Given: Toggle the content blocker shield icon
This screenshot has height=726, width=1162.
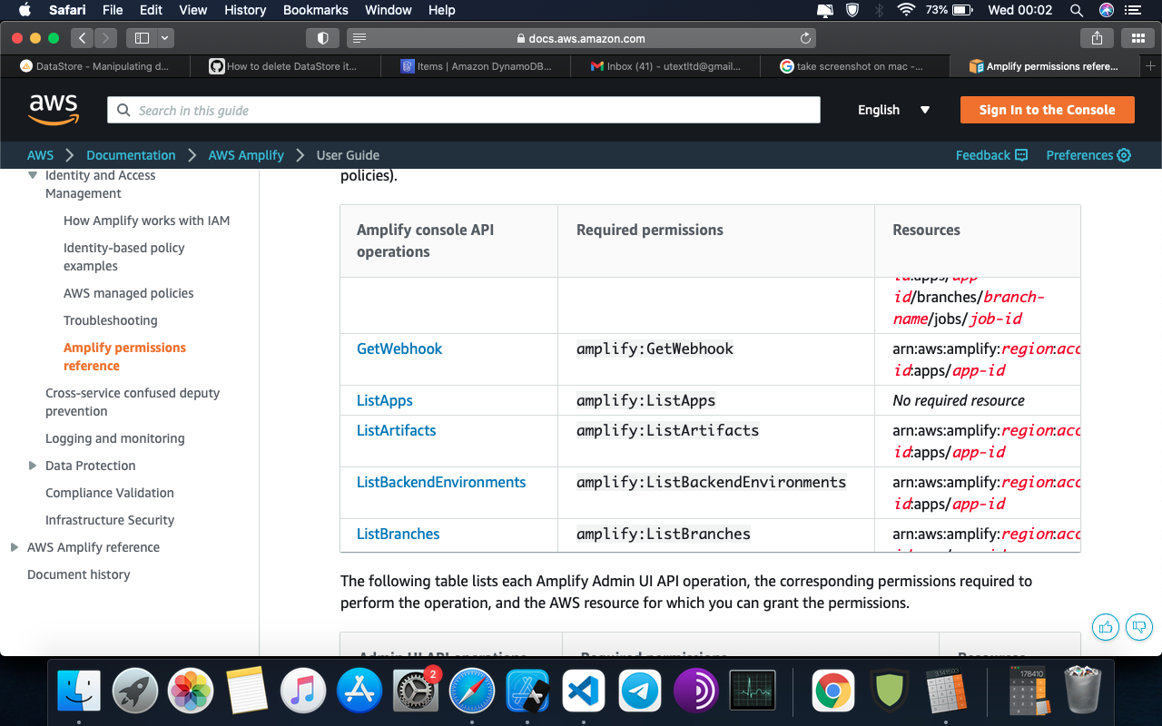Looking at the screenshot, I should [x=322, y=37].
